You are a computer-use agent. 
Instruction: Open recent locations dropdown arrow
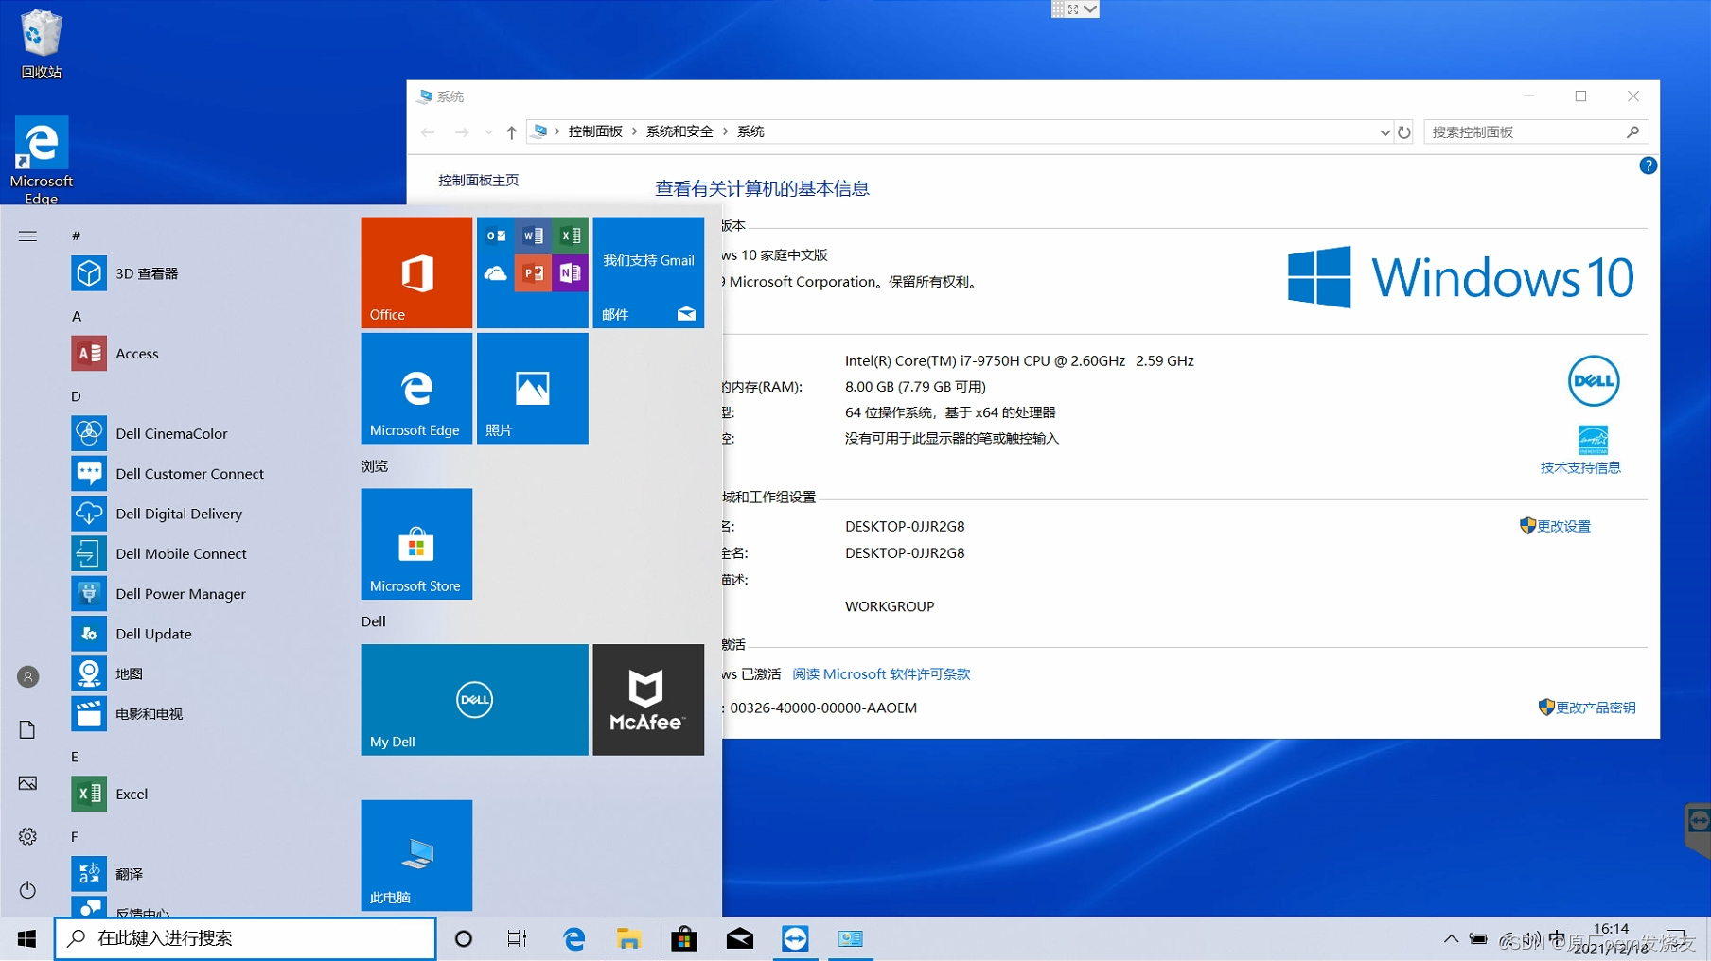click(x=488, y=132)
